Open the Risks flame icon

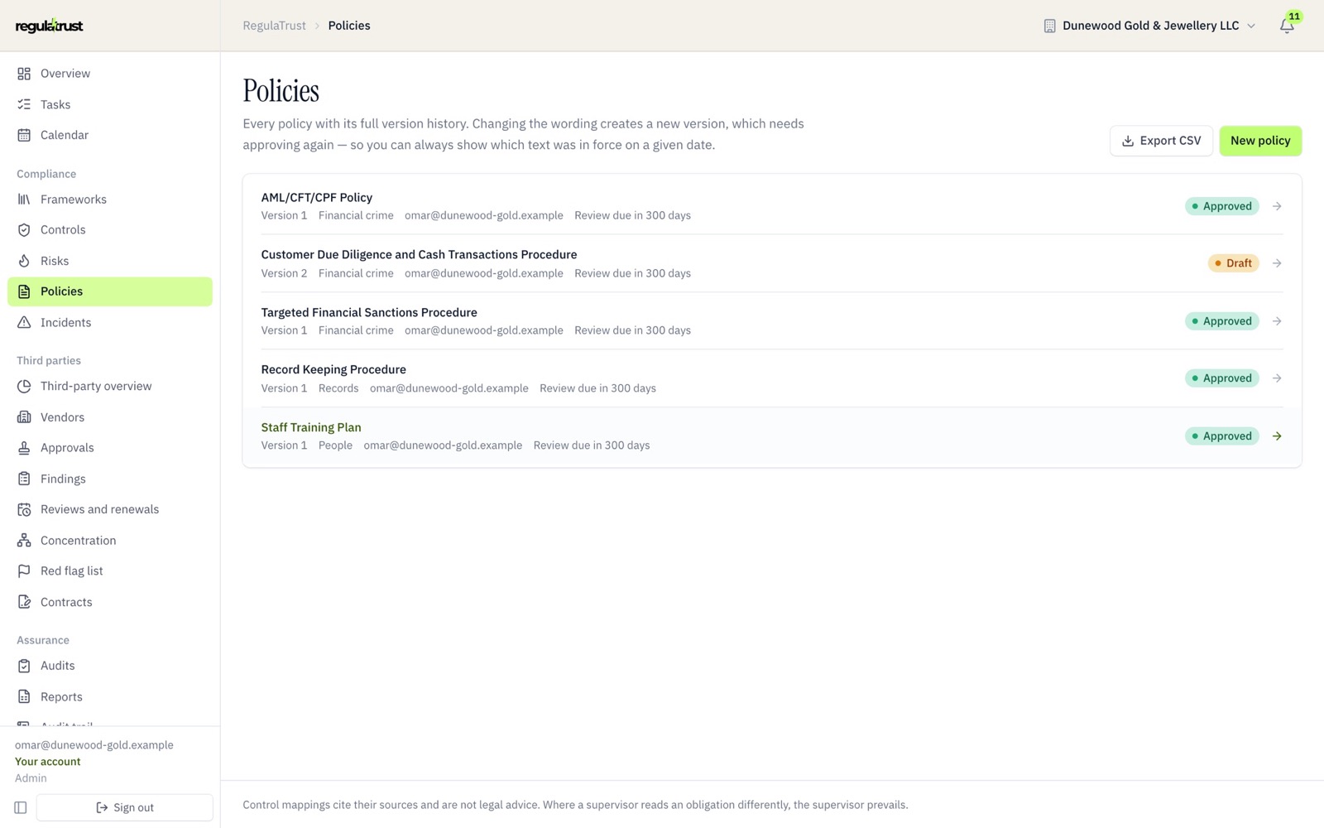click(24, 261)
